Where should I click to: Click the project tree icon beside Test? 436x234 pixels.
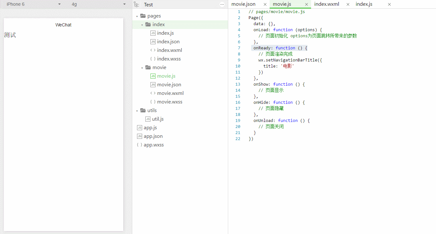point(137,4)
